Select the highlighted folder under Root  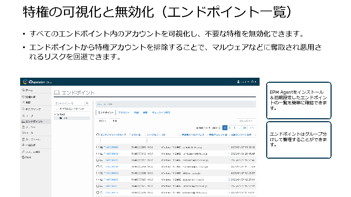pos(64,118)
